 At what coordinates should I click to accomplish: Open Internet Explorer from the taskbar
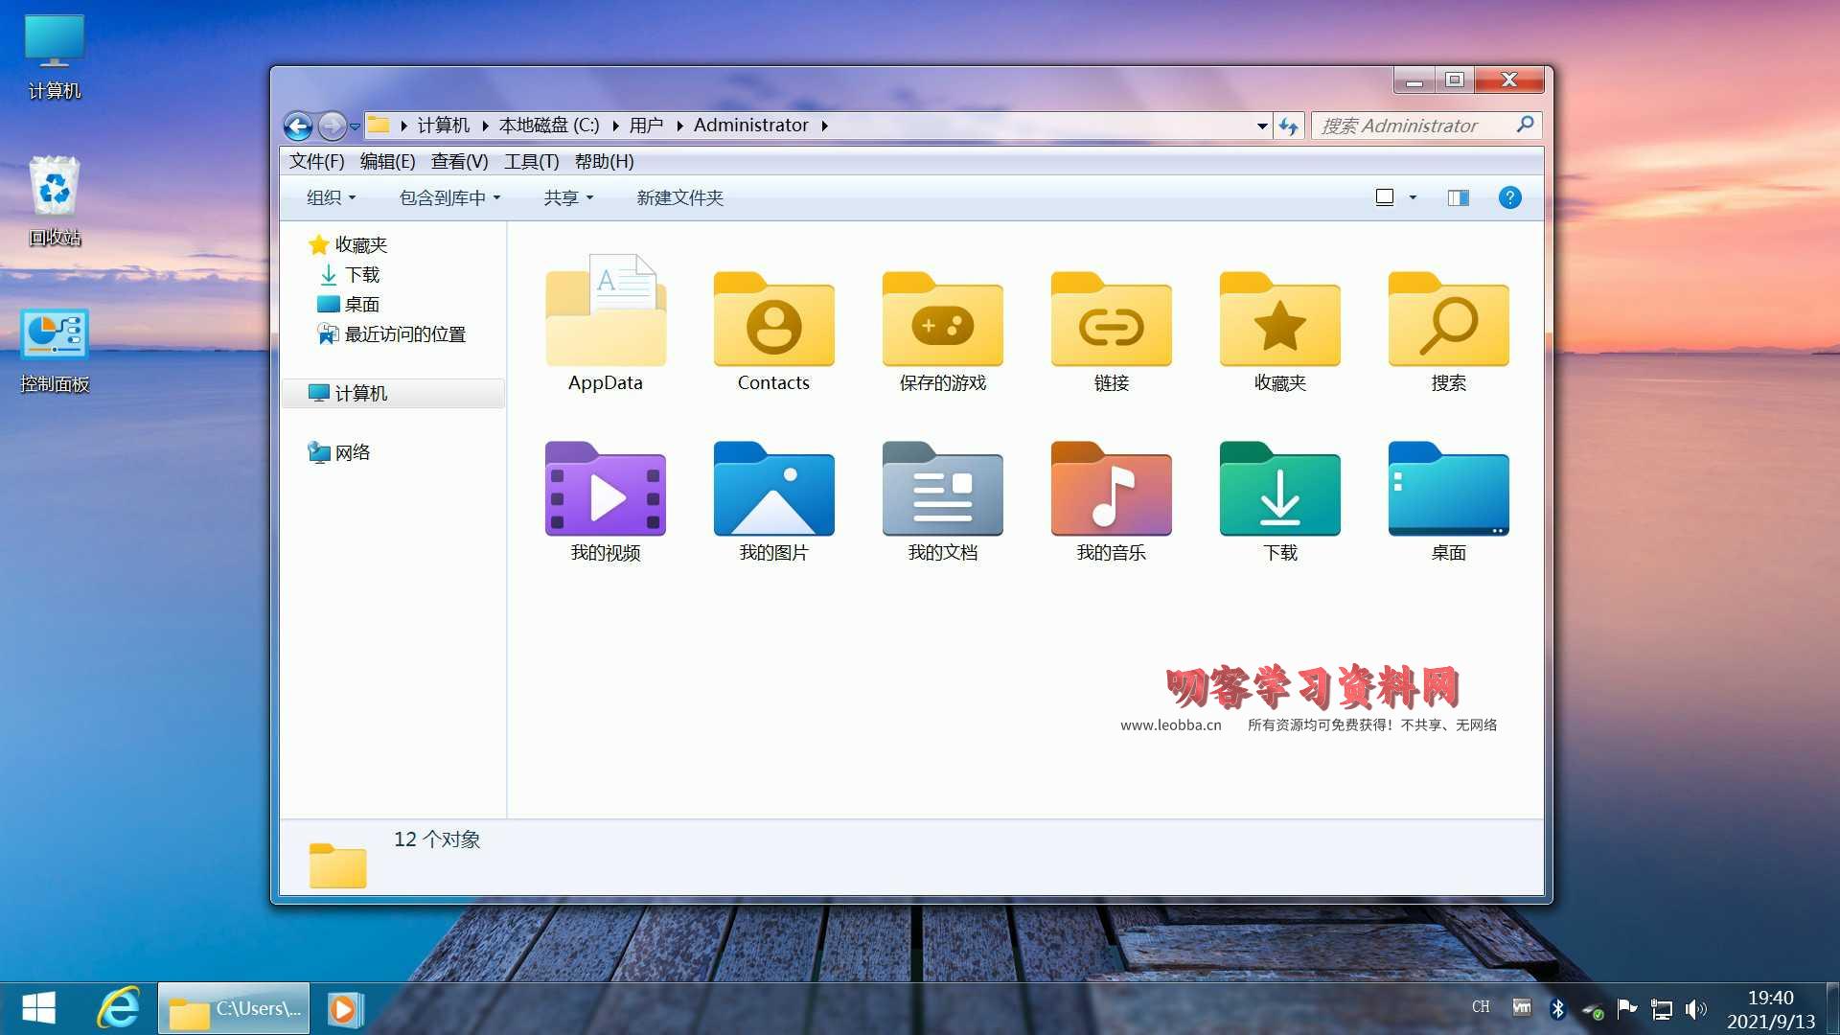pos(119,1008)
